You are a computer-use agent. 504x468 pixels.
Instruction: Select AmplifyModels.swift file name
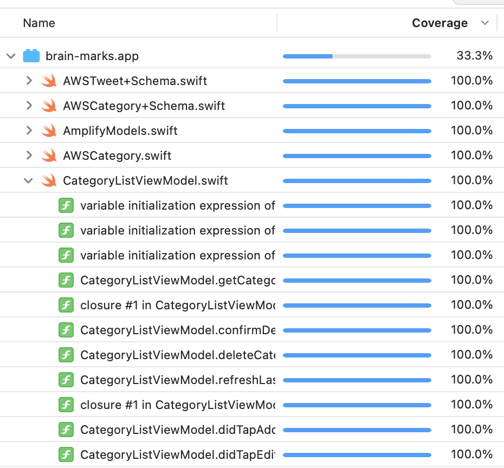coord(120,131)
